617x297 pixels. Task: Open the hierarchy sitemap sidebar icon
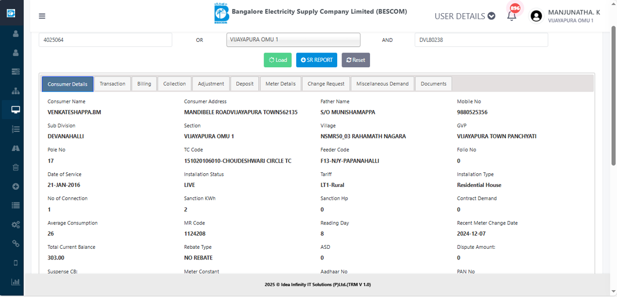pos(16,91)
